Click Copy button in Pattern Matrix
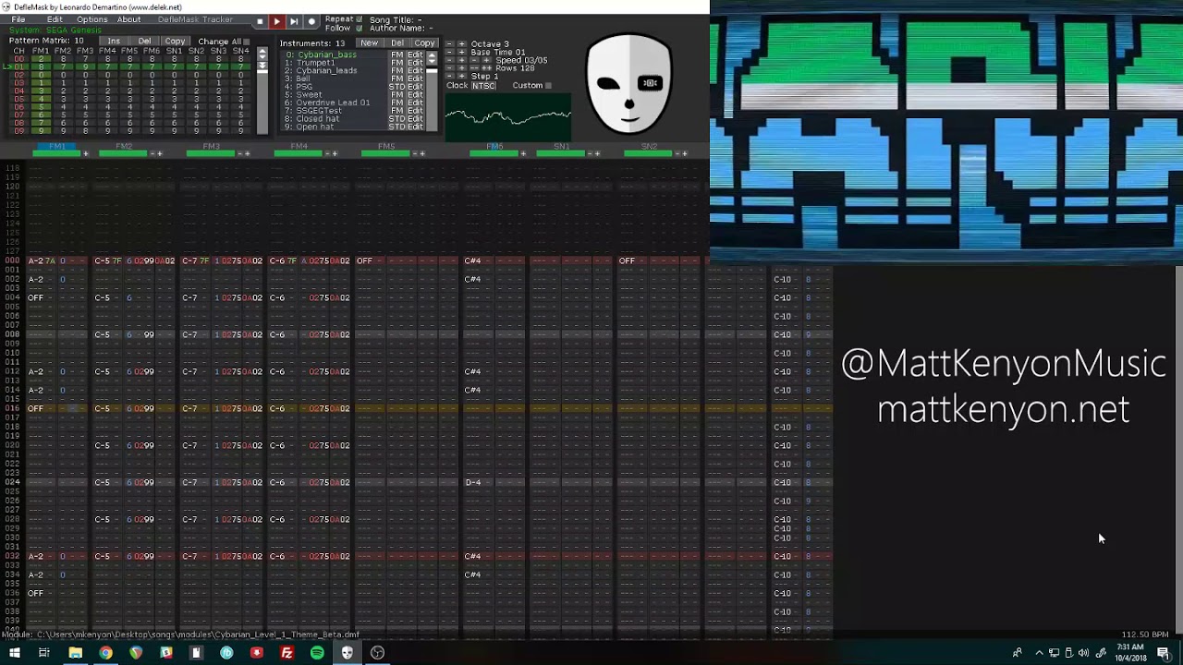The width and height of the screenshot is (1183, 665). (x=175, y=41)
